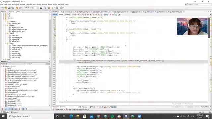Click the History view button
This screenshot has height=119, width=212.
[67, 15]
